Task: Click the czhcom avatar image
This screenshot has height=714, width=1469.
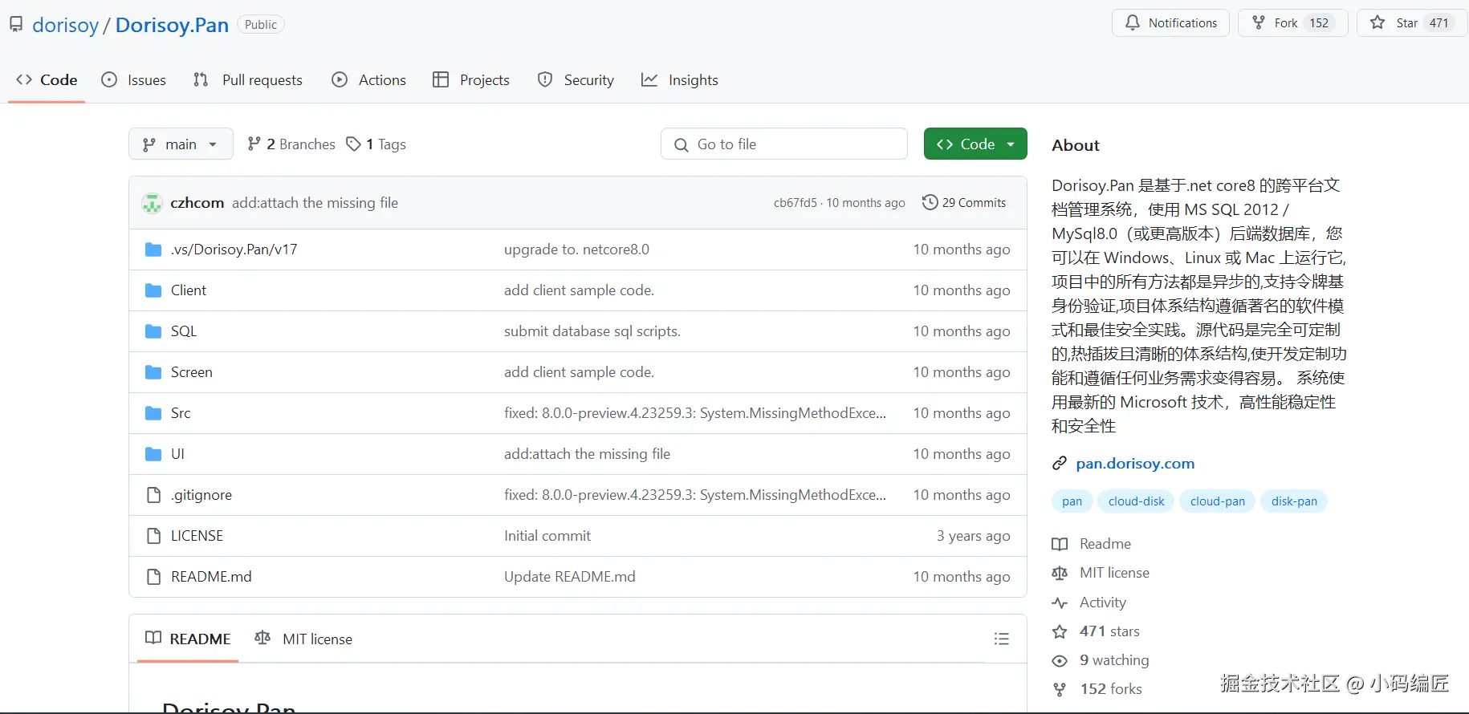Action: point(153,203)
